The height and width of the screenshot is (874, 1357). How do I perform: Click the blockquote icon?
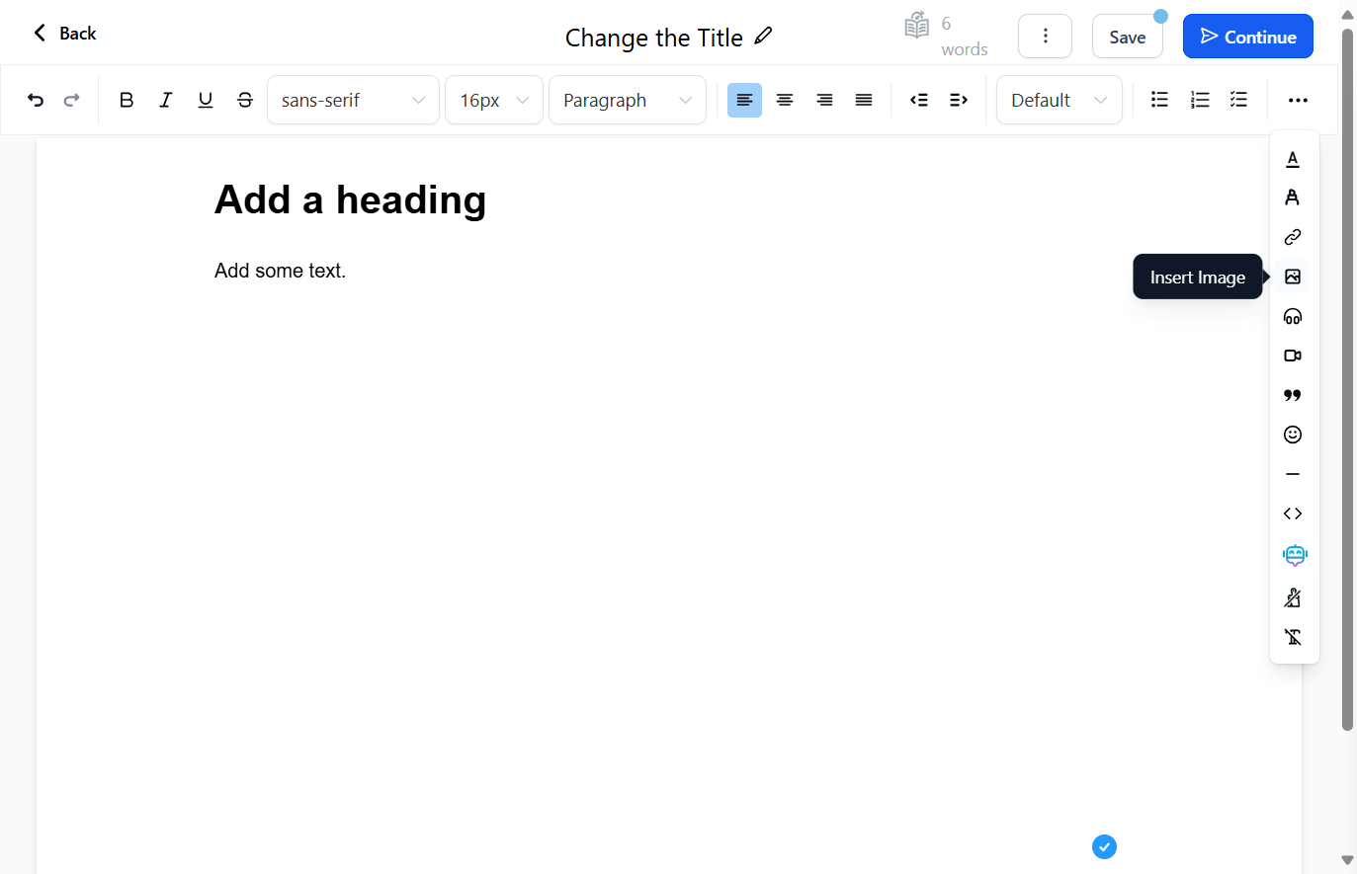point(1293,395)
